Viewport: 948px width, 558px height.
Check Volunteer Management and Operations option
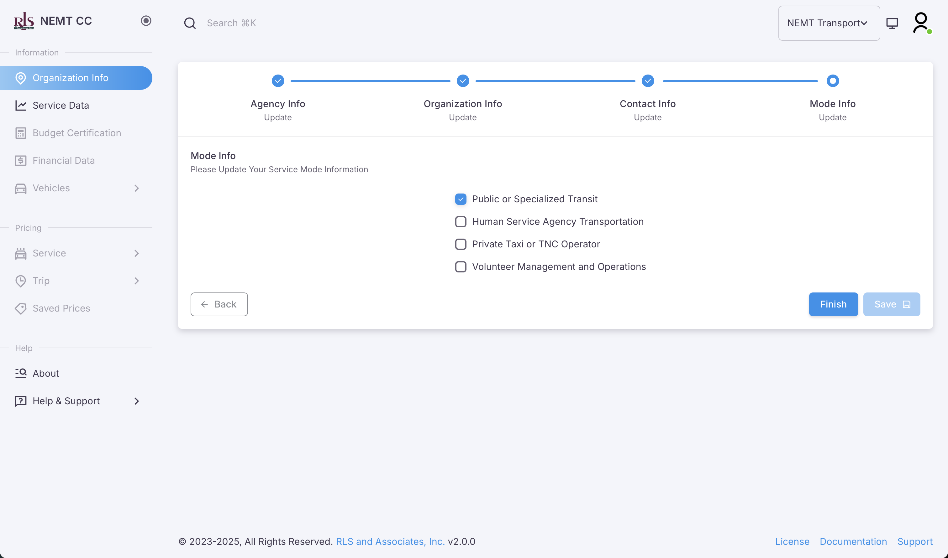tap(461, 266)
